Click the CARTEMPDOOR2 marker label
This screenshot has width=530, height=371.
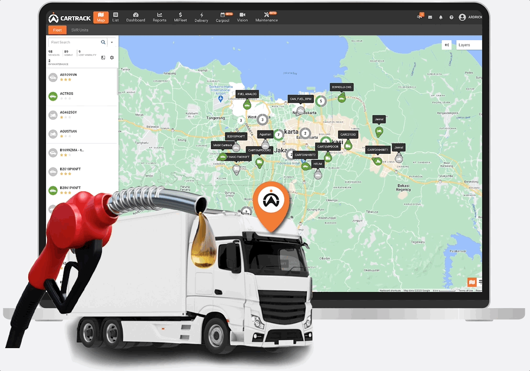pyautogui.click(x=259, y=150)
